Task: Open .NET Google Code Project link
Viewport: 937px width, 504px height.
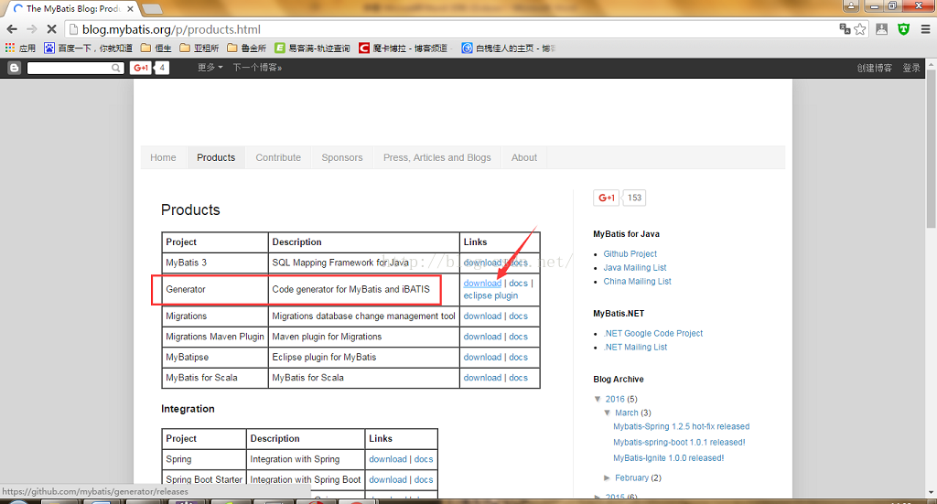Action: point(653,333)
